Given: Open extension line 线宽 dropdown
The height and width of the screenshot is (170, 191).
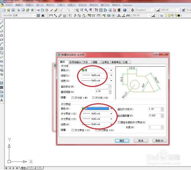Looking at the screenshot, I should pos(97,124).
